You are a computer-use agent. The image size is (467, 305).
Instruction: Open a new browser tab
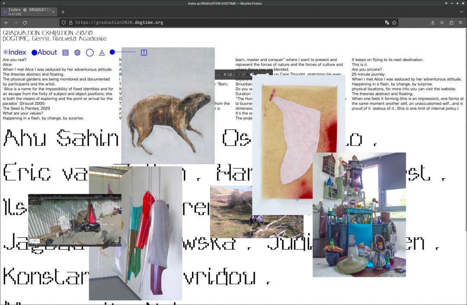point(63,12)
